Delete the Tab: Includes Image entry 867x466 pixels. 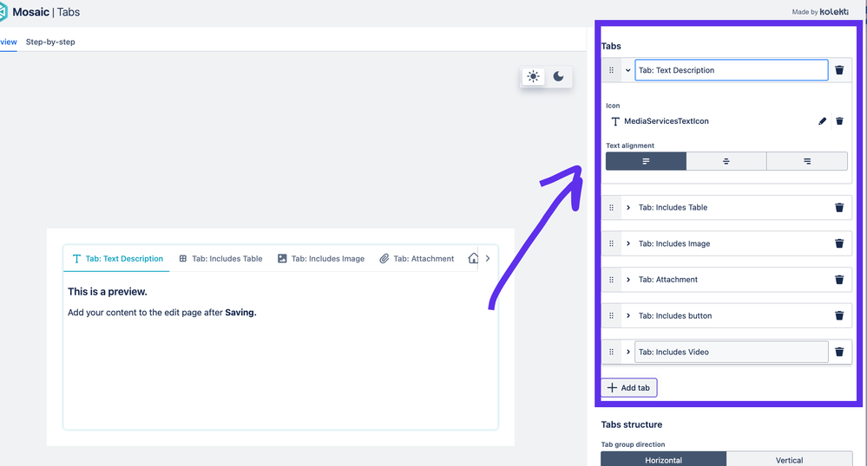coord(839,243)
